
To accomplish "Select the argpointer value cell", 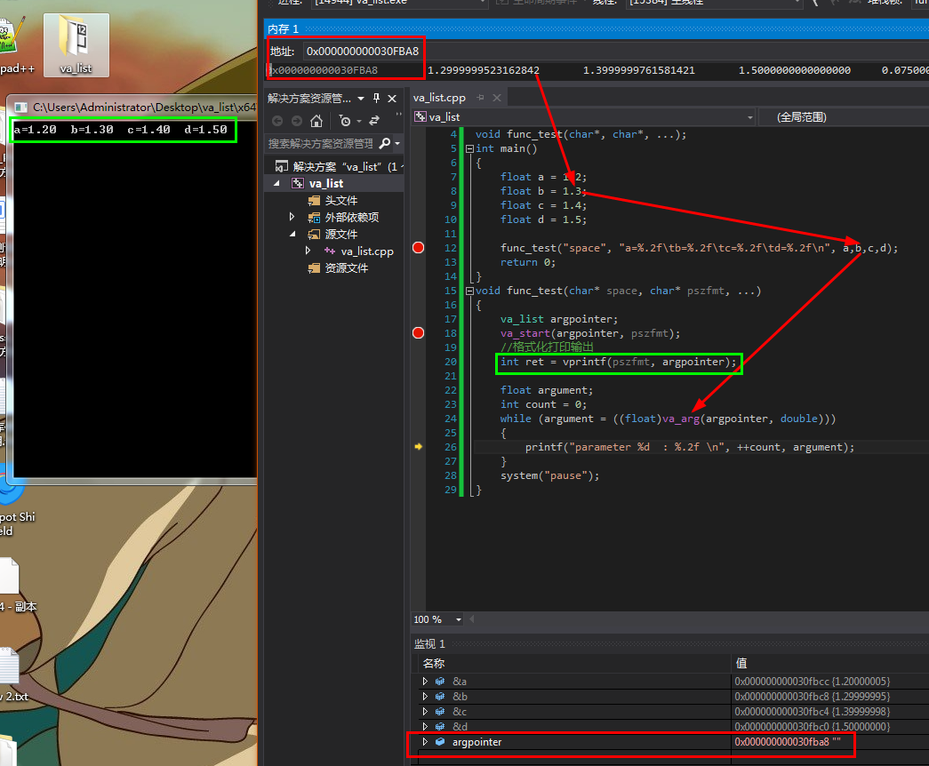I will click(x=788, y=742).
